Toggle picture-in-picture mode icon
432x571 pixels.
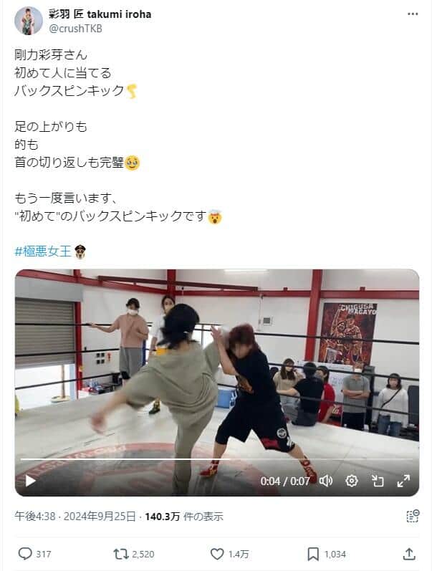[x=378, y=481]
